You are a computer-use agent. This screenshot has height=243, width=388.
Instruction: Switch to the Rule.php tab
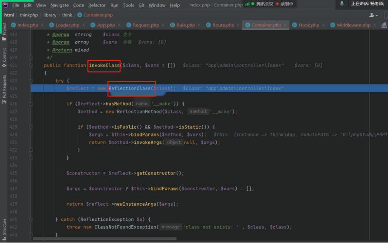[186, 25]
